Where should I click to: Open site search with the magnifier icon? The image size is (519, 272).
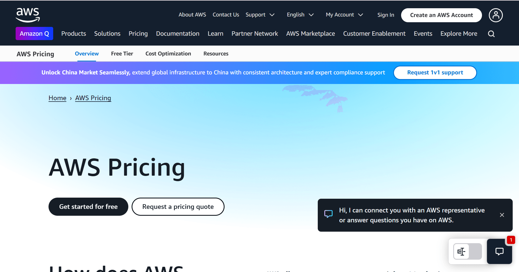click(491, 33)
